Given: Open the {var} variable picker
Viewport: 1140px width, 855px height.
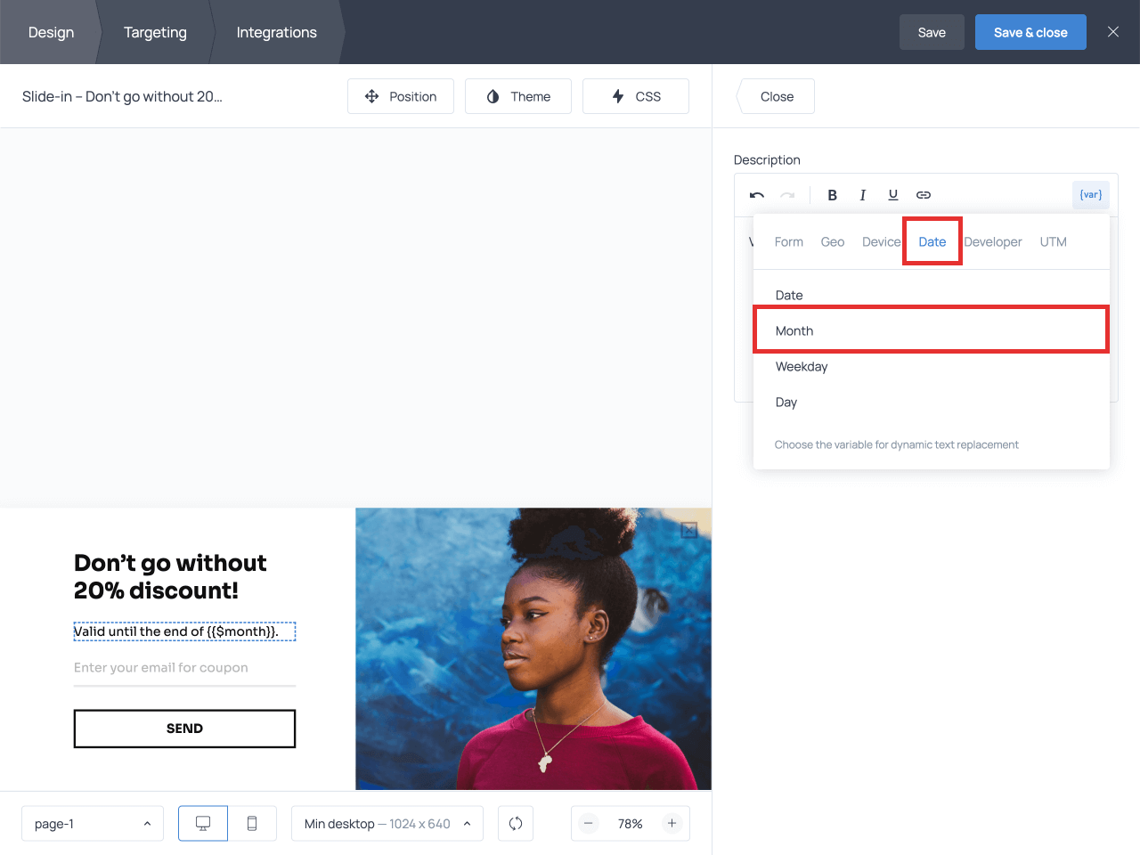Looking at the screenshot, I should [x=1090, y=195].
